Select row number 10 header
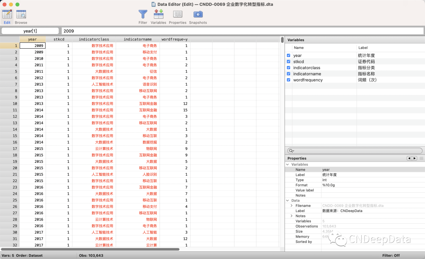Viewport: 425px width, 259px height. [10, 104]
